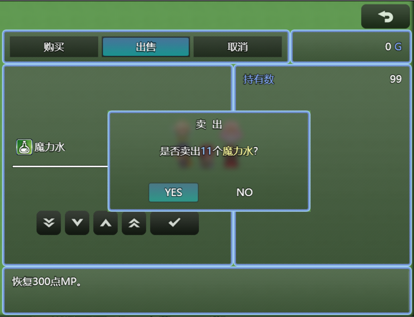414x317 pixels.
Task: Click the 0 G gold amount
Action: 393,47
